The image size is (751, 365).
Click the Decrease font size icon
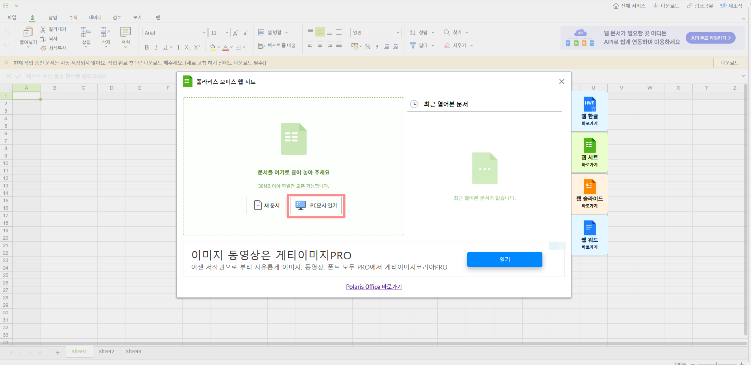pyautogui.click(x=246, y=33)
